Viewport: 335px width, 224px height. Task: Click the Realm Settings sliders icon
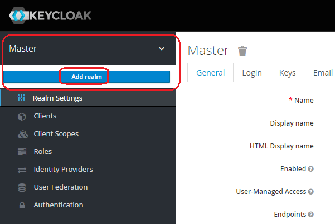(x=21, y=98)
